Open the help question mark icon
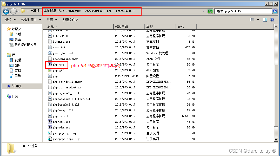280x156 pixels. pos(272,20)
